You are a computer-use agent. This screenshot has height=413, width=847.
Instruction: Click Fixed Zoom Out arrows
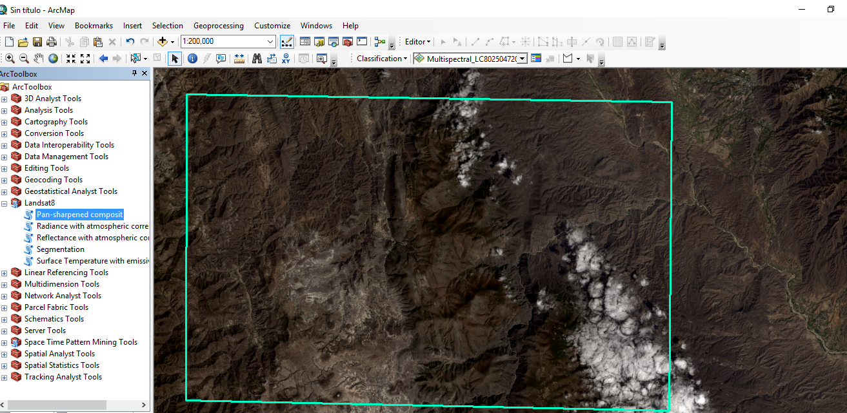click(85, 59)
